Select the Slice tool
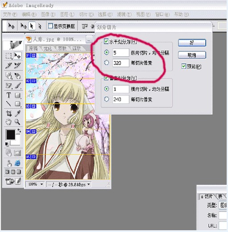 click(x=8, y=65)
